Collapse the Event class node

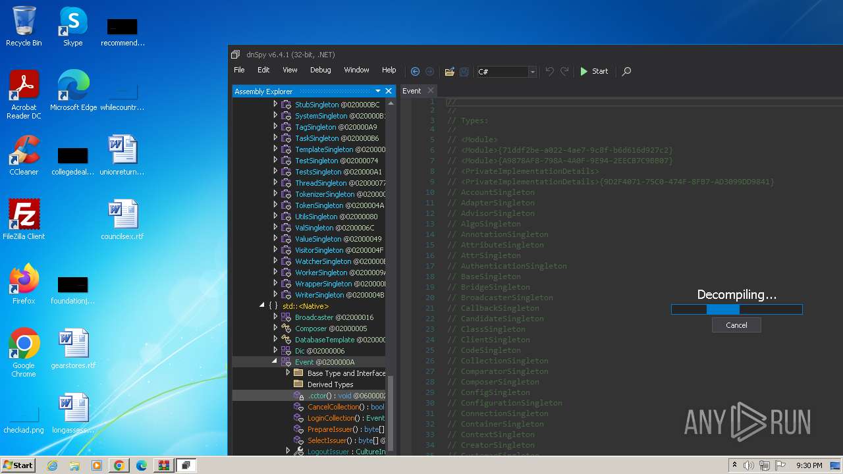(x=275, y=361)
